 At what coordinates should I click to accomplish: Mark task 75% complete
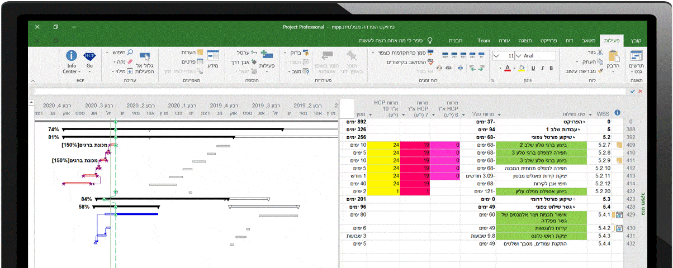click(x=454, y=55)
